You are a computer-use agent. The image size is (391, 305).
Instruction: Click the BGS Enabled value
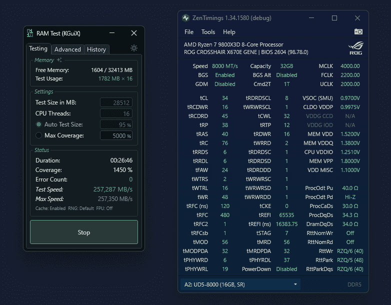tap(225, 75)
